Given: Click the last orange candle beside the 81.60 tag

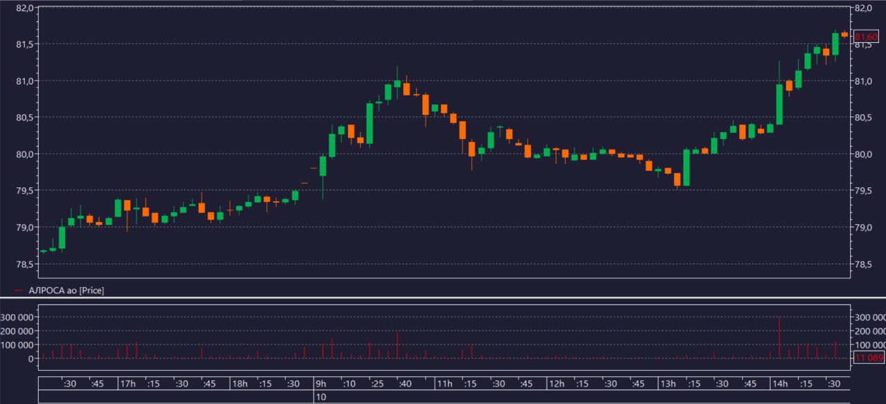Looking at the screenshot, I should 844,34.
